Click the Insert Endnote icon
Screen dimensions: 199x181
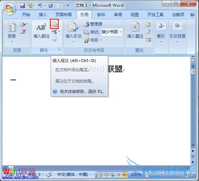54,24
